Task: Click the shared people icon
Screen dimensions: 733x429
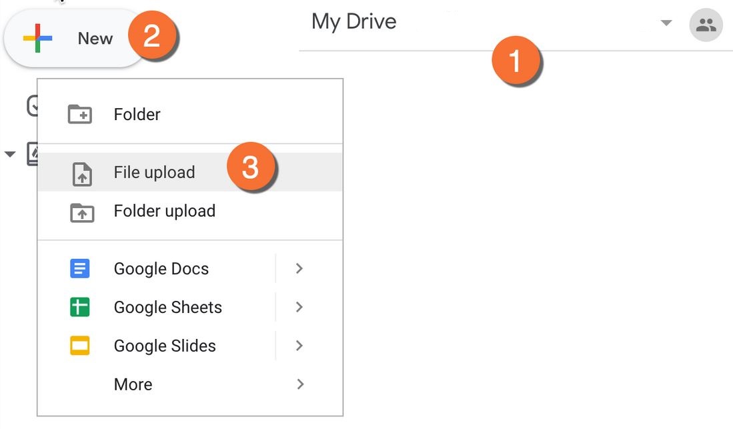Action: (706, 25)
